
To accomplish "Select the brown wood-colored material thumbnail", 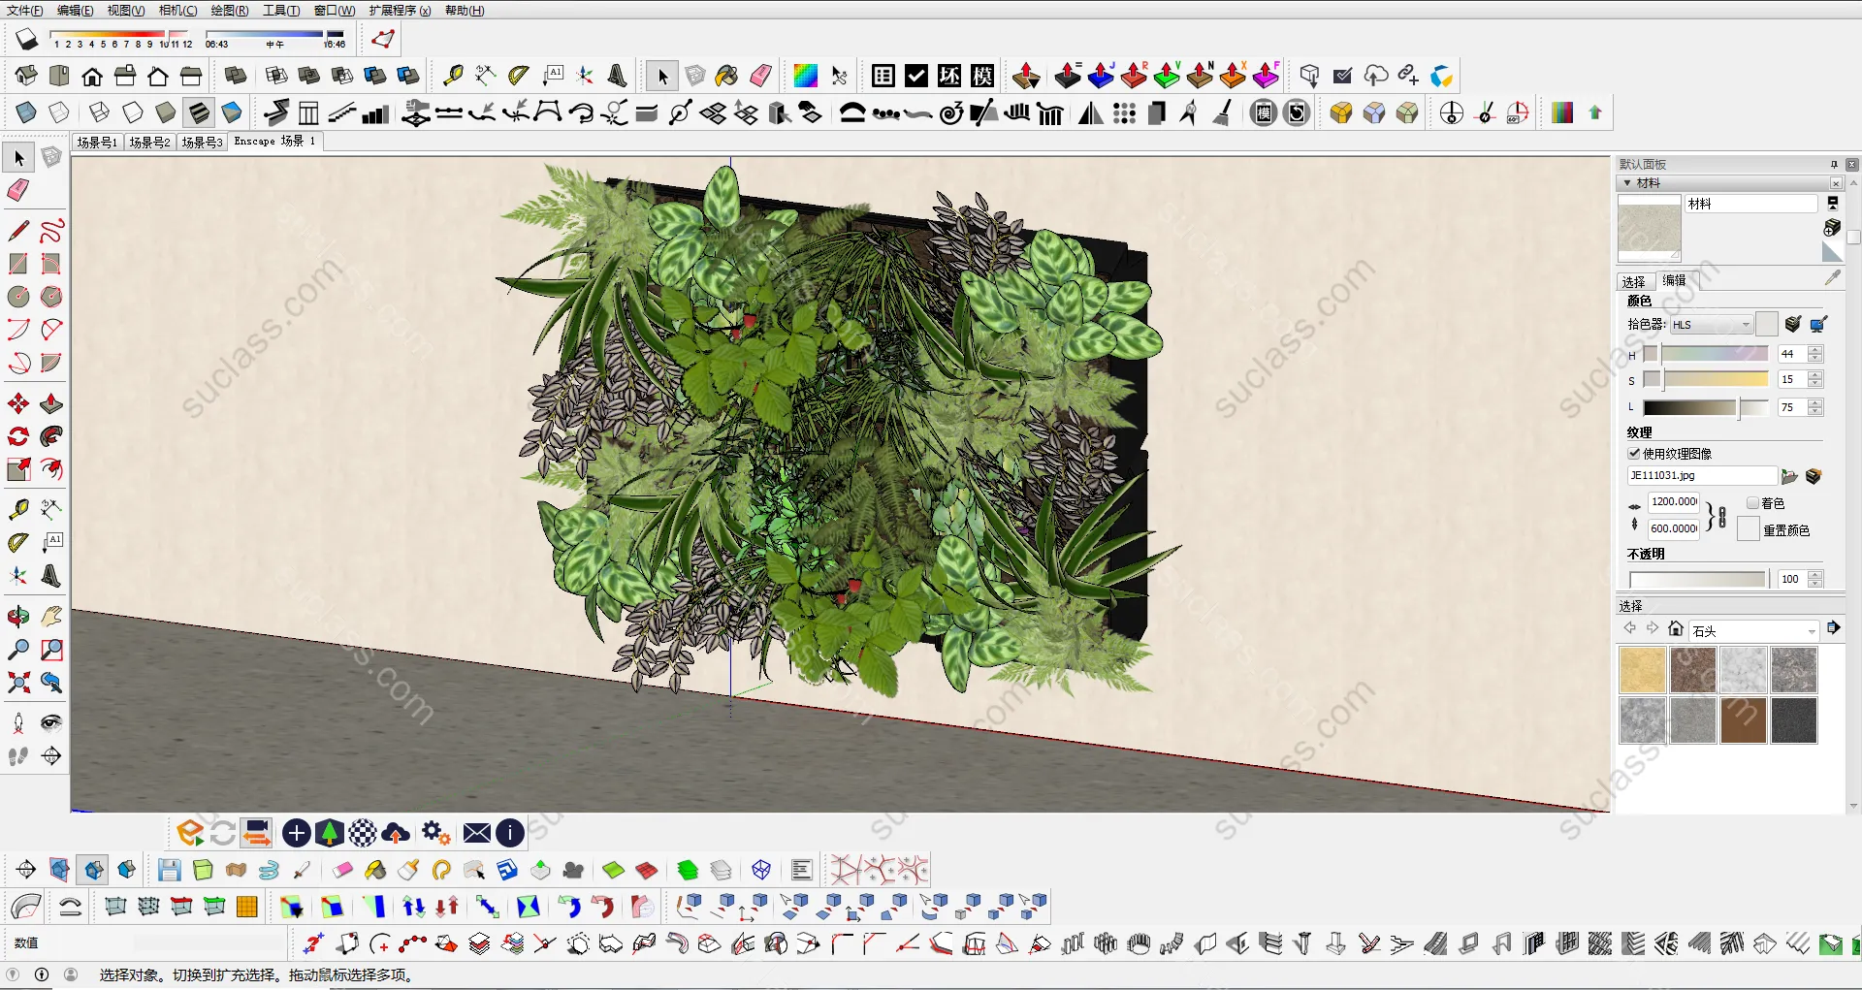I will [x=1743, y=720].
